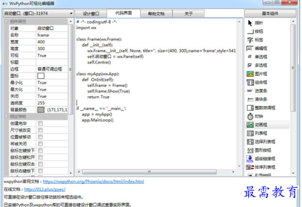Viewport: 302px width, 207px height.
Task: Enable the 位置被移动 event checkbox
Action: tap(40, 137)
